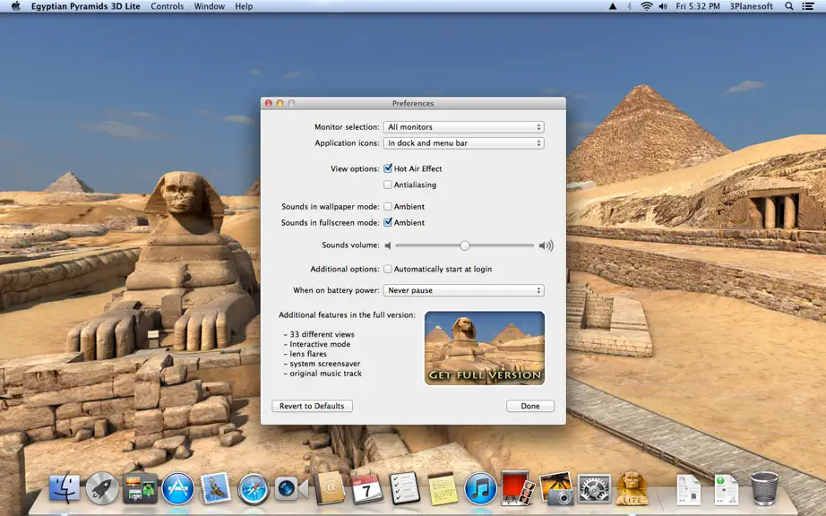
Task: Enable Antialiasing checkbox
Action: (x=388, y=185)
